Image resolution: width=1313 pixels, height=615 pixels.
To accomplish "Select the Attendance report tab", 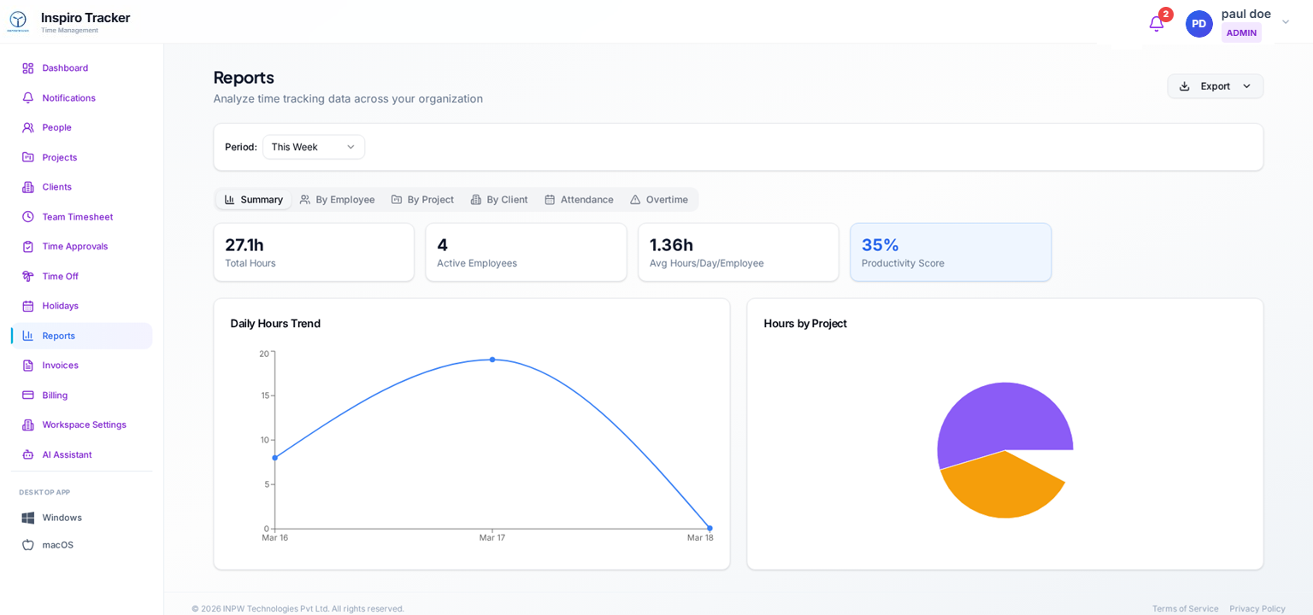I will [x=579, y=200].
